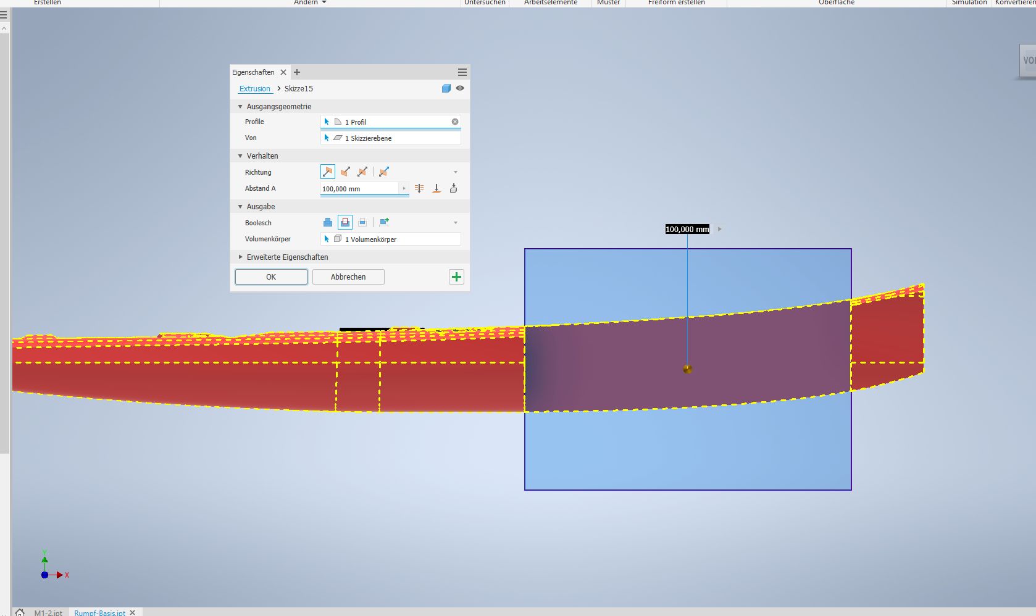
Task: Click the 'through all' distance icon
Action: (x=419, y=189)
